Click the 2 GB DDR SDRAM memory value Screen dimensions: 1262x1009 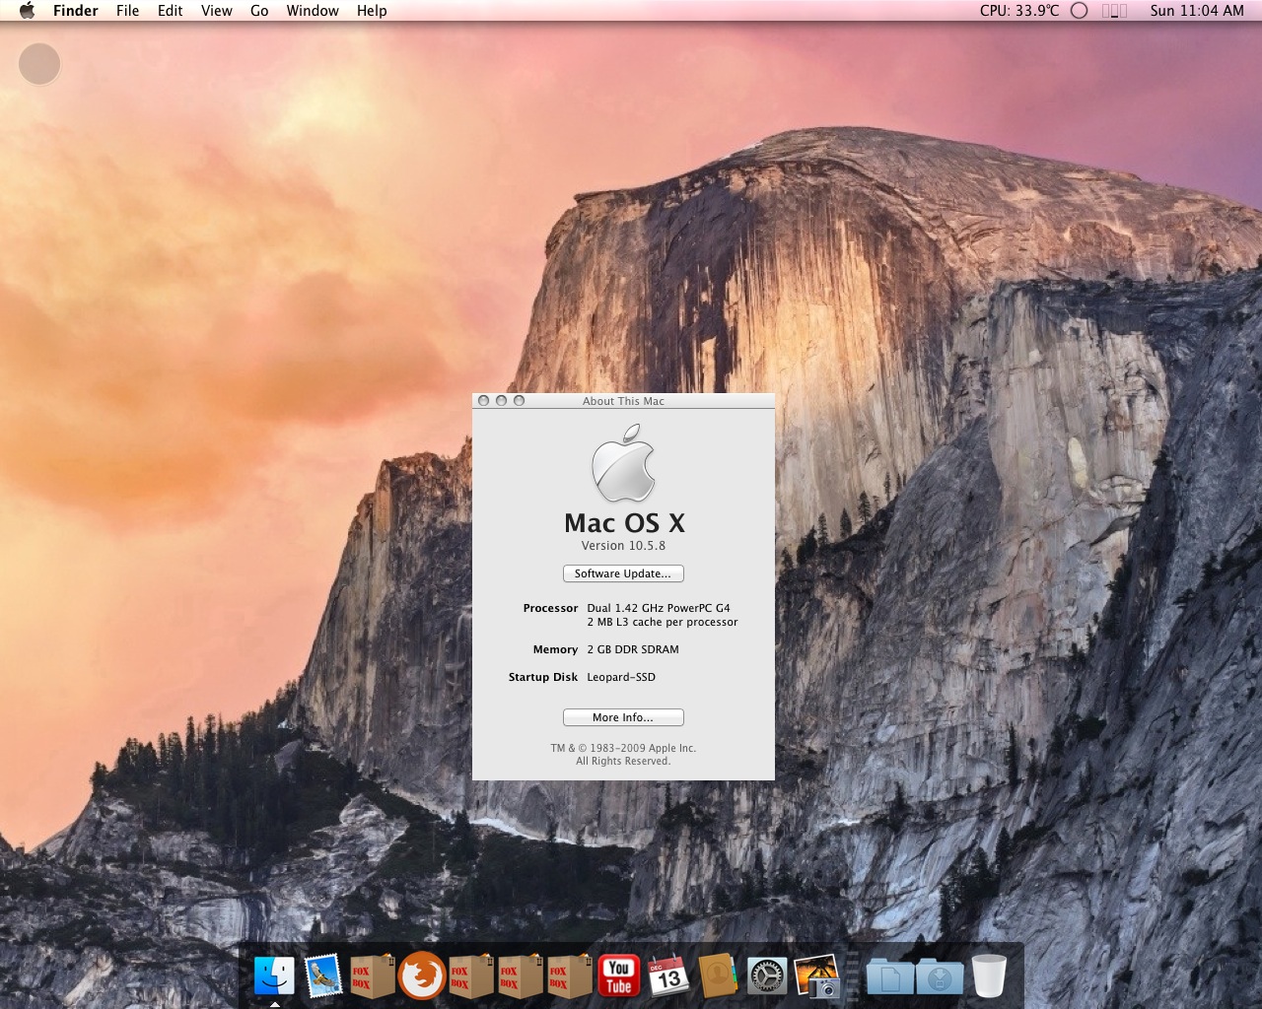633,649
